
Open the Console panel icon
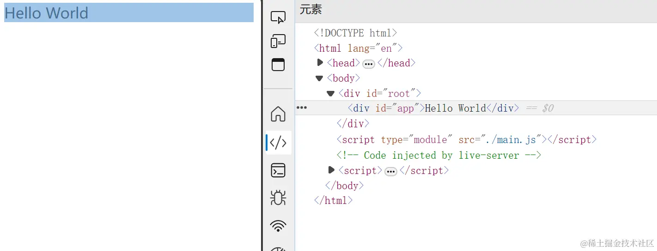(278, 170)
